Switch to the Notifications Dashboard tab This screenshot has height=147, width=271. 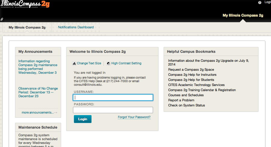pyautogui.click(x=76, y=27)
